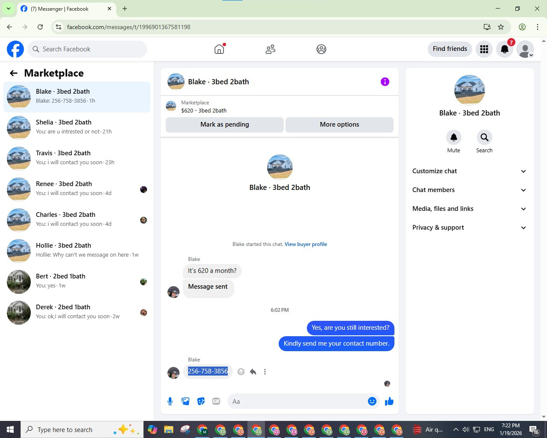
Task: Open the Blake 3bed 2bath chat
Action: 77,97
